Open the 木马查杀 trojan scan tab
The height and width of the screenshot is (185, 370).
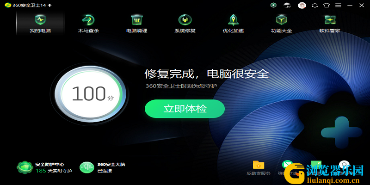[88, 24]
